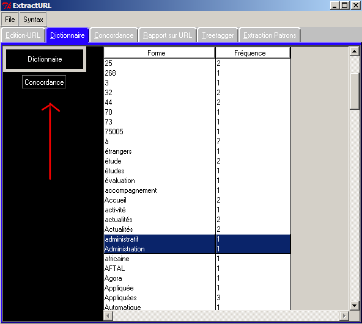Click the ExtractURL Tk title bar icon
This screenshot has width=362, height=324.
tap(7, 5)
